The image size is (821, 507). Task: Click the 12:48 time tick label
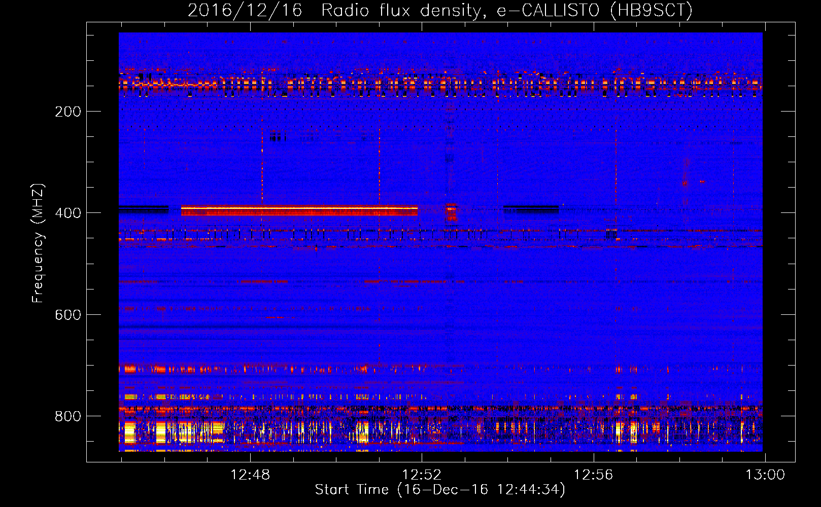[250, 475]
